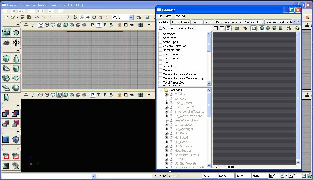Check the Decal Material resource type
Image resolution: width=313 pixels, height=180 pixels.
tap(160, 50)
